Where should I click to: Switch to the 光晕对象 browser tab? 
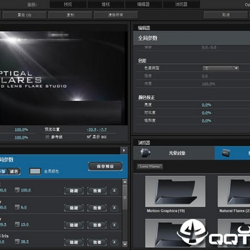(174, 153)
